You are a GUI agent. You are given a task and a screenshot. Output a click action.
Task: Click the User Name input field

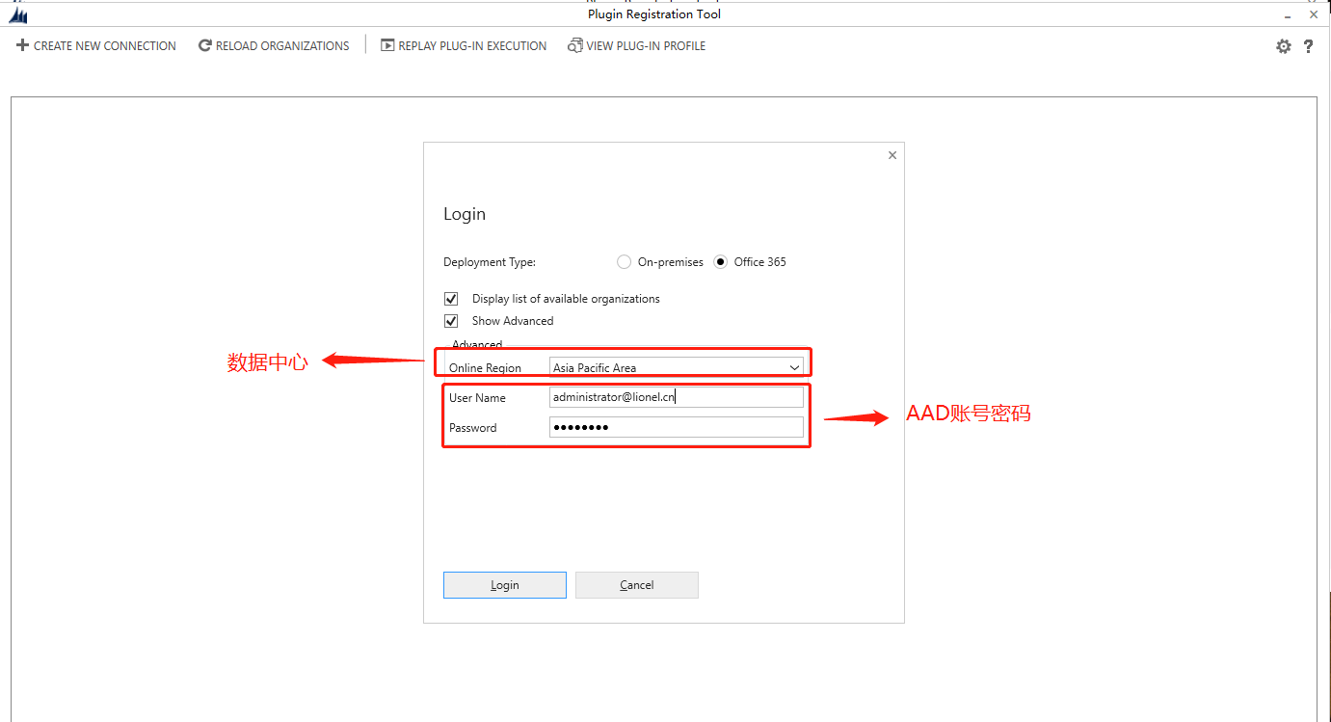[x=677, y=397]
